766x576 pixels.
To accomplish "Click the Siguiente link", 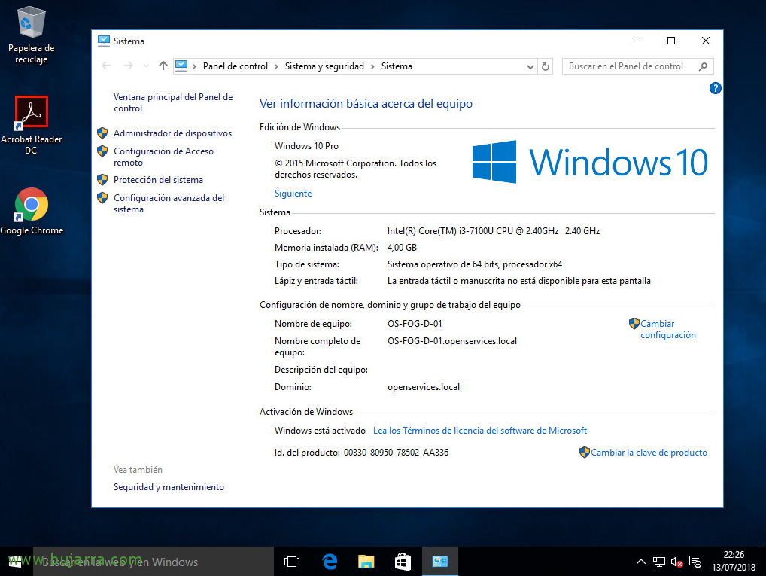I will click(293, 194).
